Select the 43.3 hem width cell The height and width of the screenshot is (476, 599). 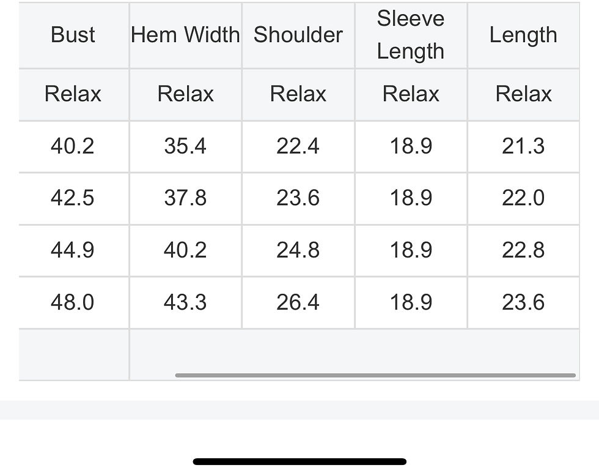(185, 302)
